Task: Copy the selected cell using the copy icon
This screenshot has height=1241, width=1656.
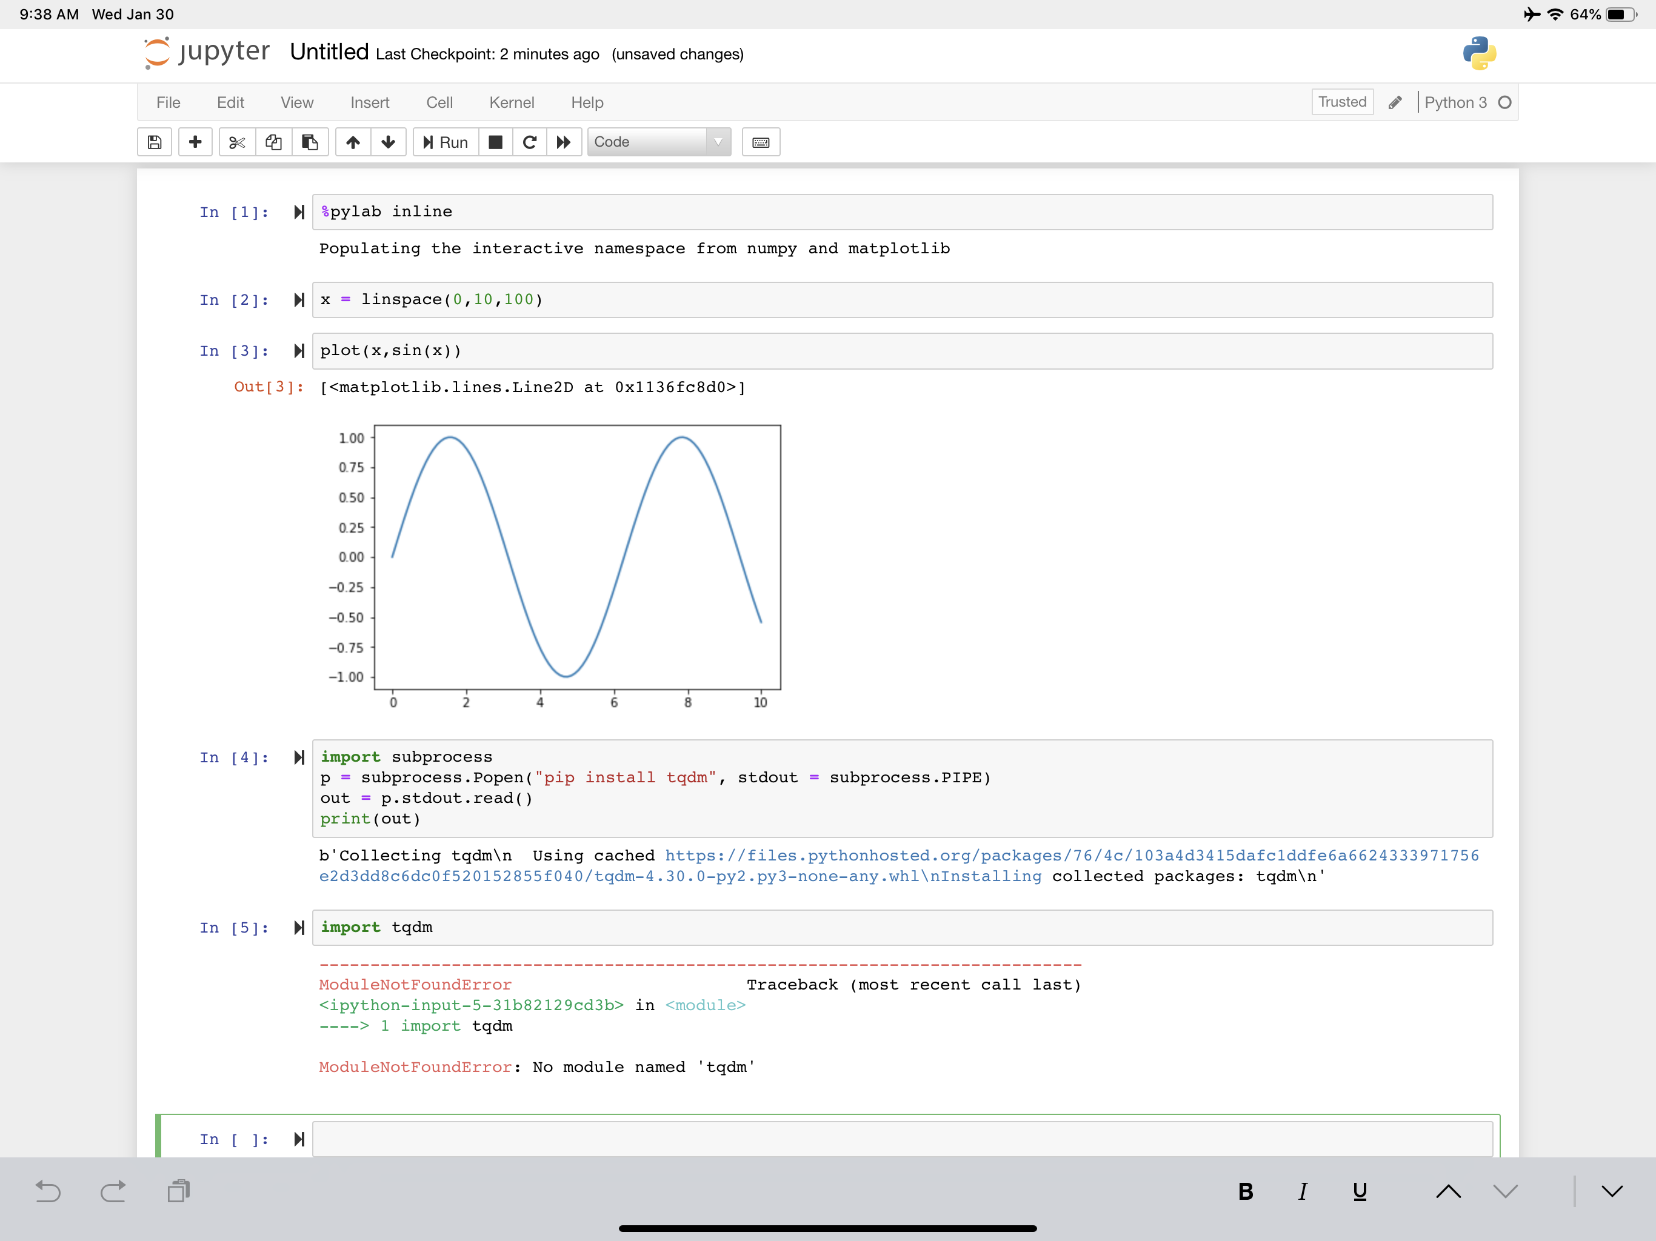Action: (x=273, y=142)
